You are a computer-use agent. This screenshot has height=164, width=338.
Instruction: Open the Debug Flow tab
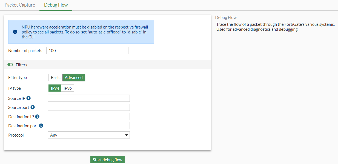pyautogui.click(x=56, y=5)
